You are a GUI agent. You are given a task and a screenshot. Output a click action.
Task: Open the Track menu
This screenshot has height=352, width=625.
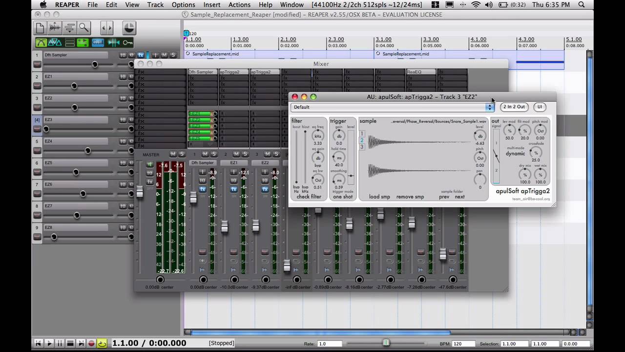click(x=155, y=5)
